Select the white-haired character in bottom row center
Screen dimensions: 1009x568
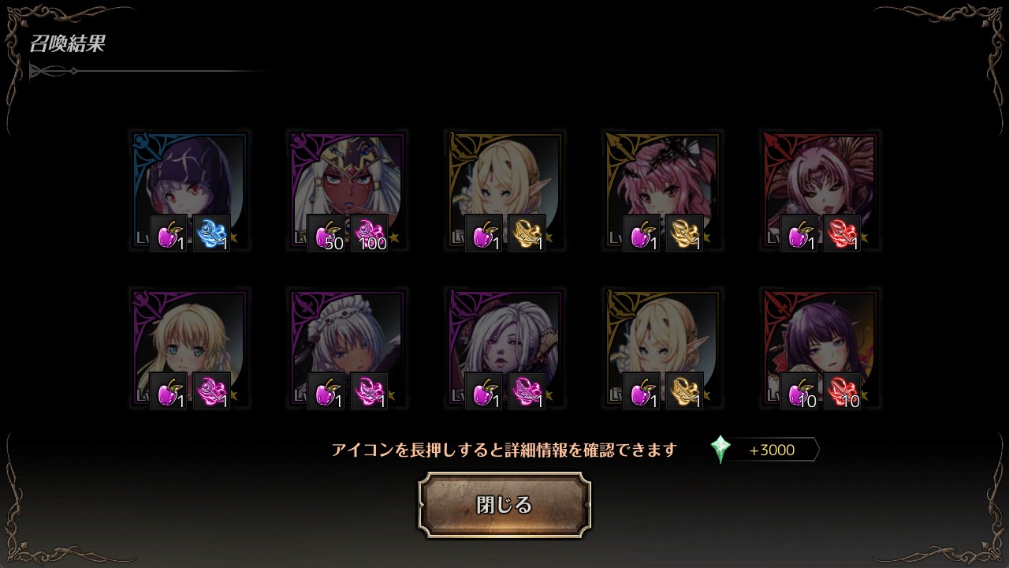tap(504, 348)
